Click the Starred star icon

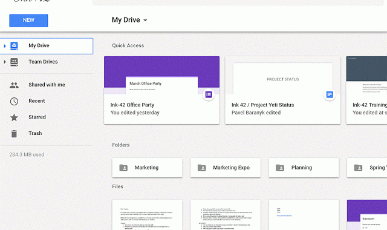point(14,117)
